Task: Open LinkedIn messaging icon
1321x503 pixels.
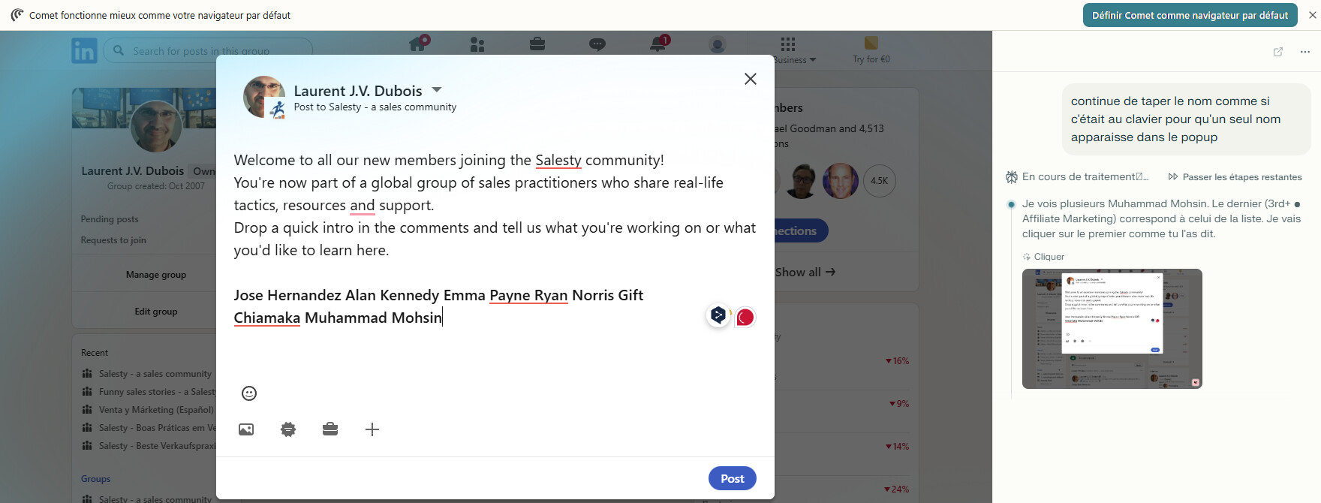Action: [x=597, y=44]
